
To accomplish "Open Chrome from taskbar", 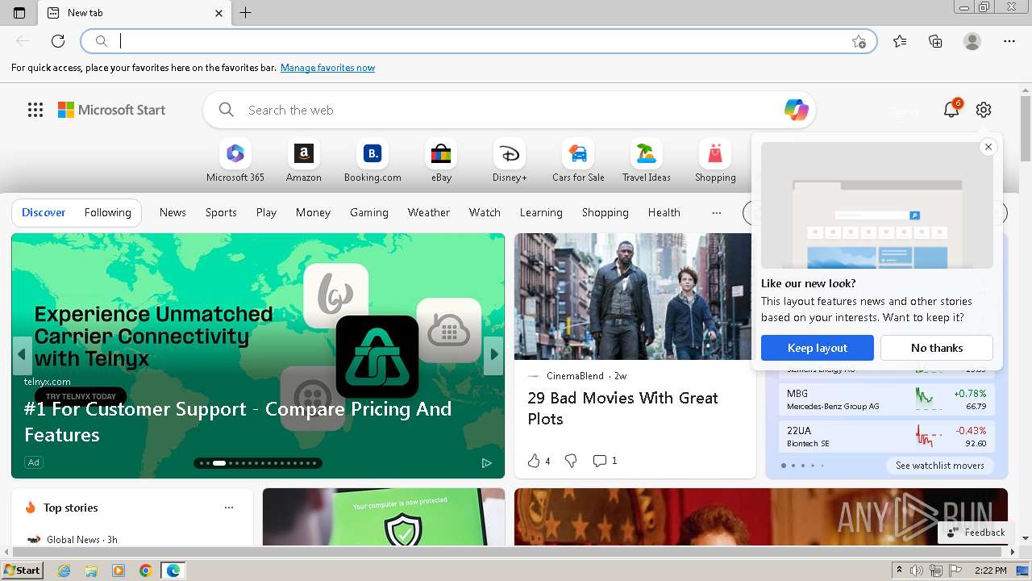I will 146,571.
